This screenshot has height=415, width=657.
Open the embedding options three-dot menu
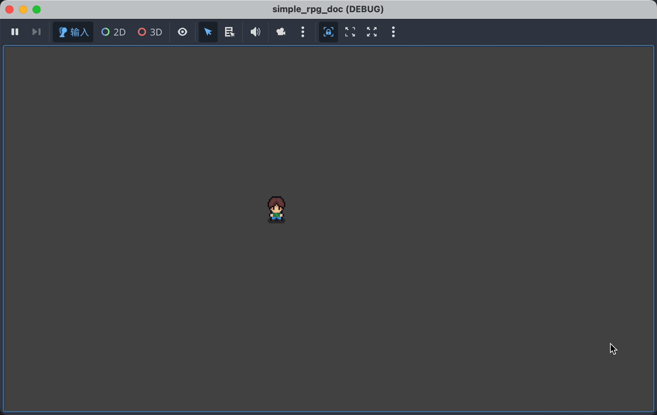[393, 32]
